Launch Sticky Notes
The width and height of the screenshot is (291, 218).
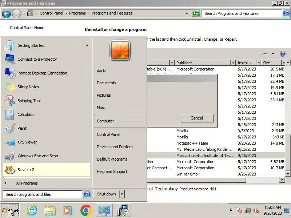click(47, 87)
